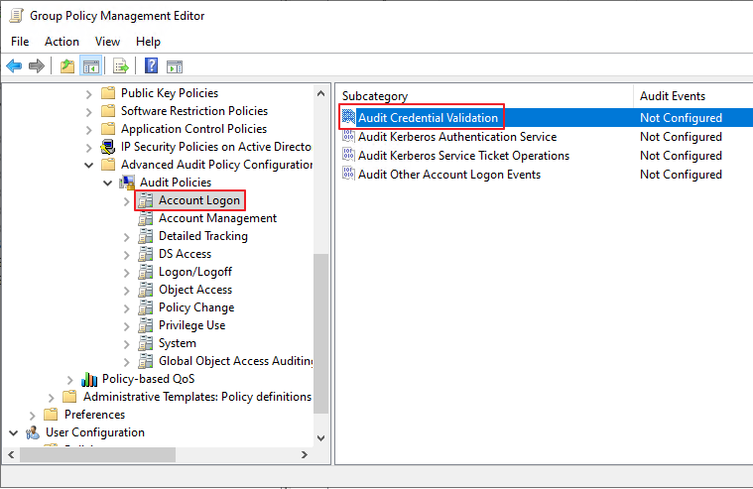
Task: Click the Audit Other Account Logon Events icon
Action: [x=348, y=174]
